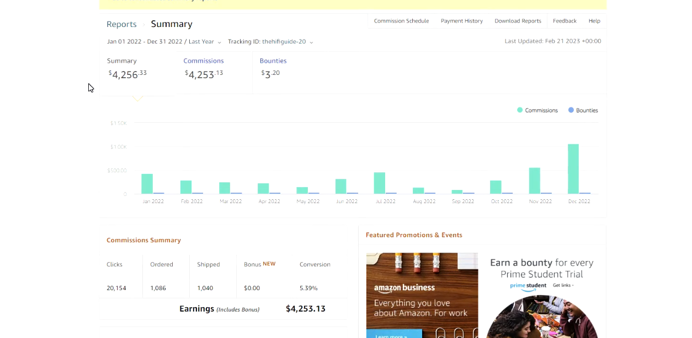The width and height of the screenshot is (692, 338).
Task: Expand the Tracking ID dropdown
Action: pos(270,42)
